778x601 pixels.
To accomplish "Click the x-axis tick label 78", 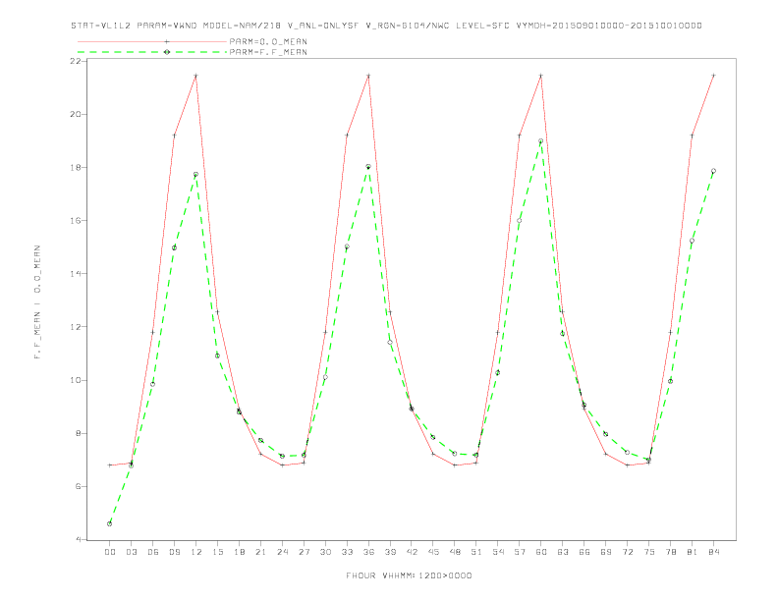I will [670, 552].
